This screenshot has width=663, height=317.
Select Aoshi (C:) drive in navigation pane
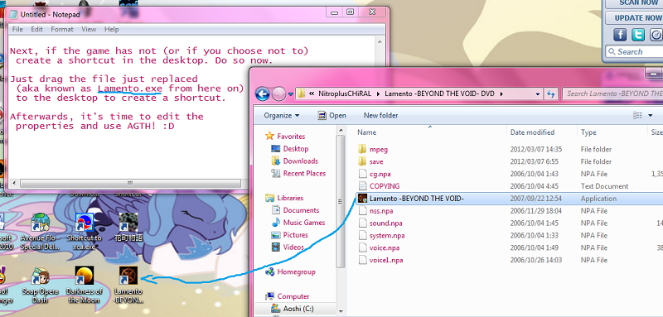tap(293, 309)
